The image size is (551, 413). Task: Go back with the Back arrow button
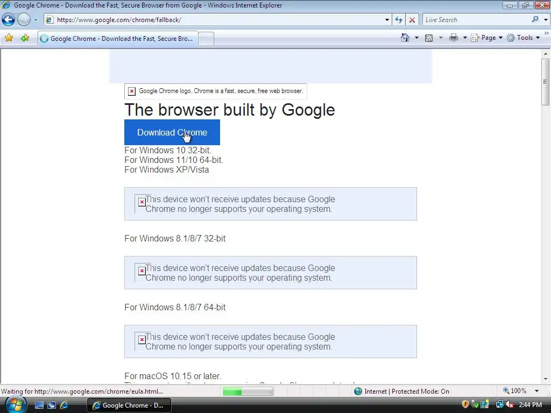[x=9, y=20]
